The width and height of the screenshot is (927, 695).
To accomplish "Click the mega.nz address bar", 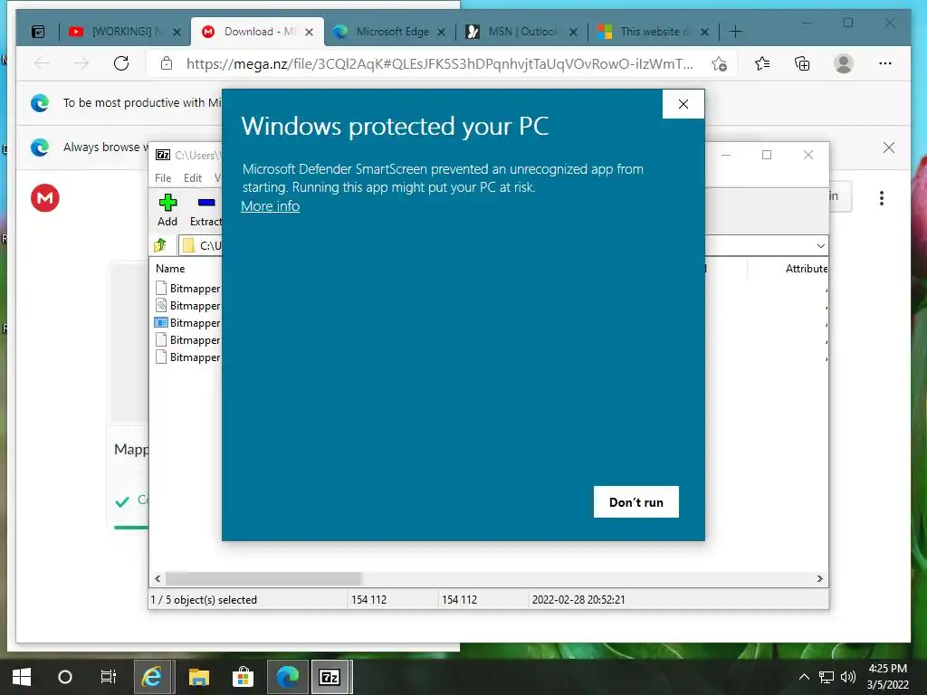I will [x=440, y=64].
